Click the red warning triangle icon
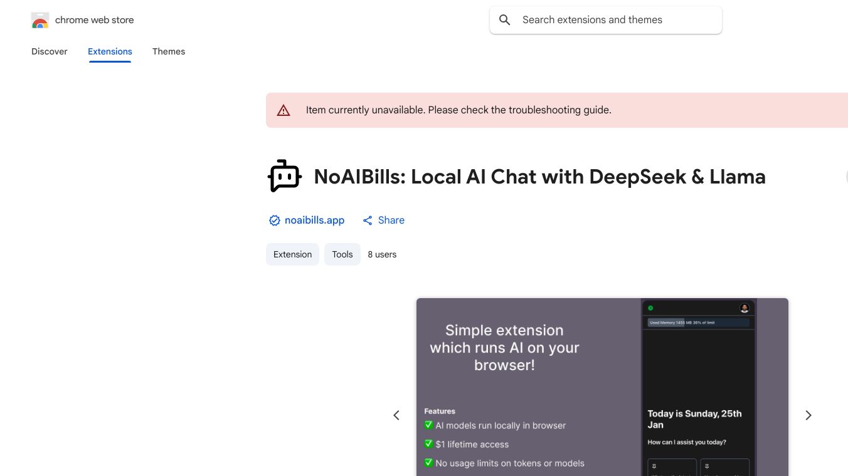The height and width of the screenshot is (476, 848). tap(284, 110)
